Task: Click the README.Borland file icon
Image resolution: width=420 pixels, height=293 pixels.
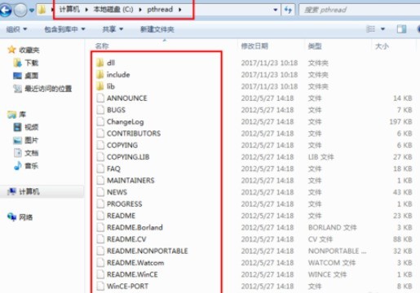Action: click(x=100, y=227)
